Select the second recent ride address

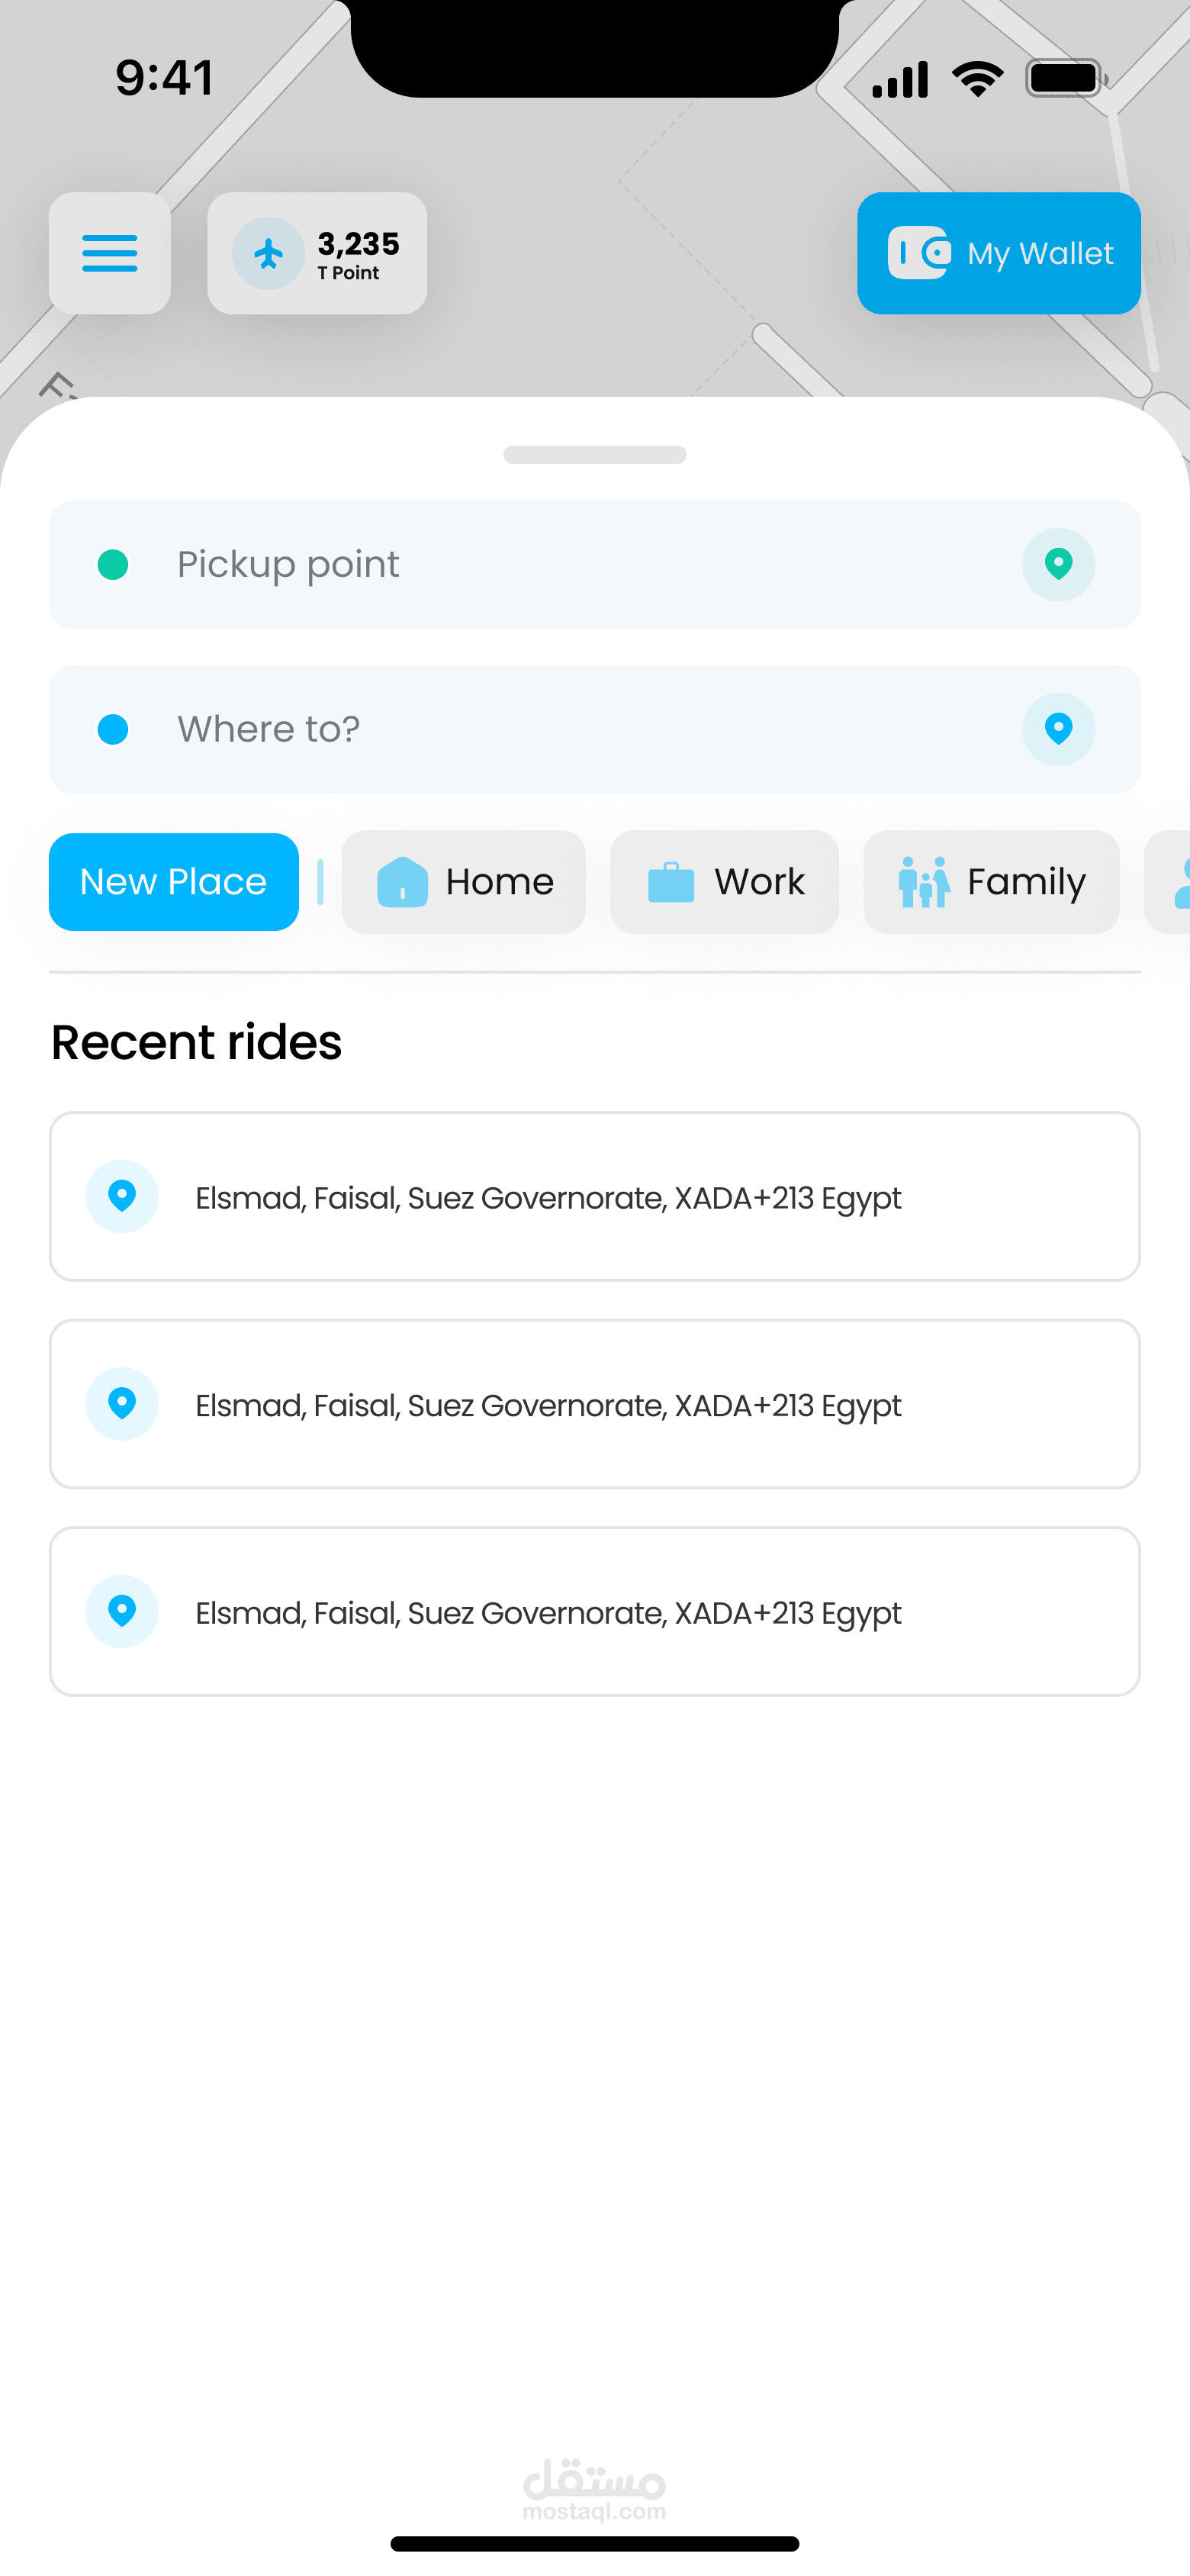click(595, 1404)
